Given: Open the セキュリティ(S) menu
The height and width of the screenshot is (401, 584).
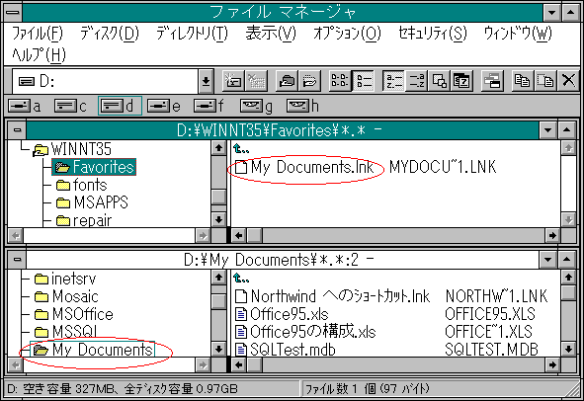Looking at the screenshot, I should pos(432,34).
